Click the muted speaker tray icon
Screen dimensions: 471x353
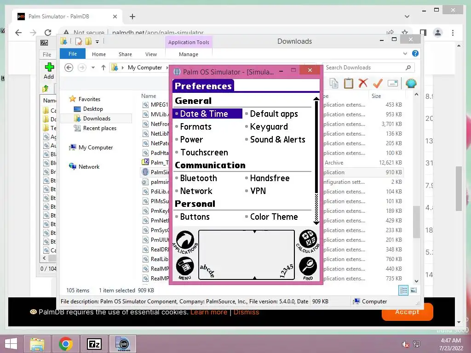[405, 344]
